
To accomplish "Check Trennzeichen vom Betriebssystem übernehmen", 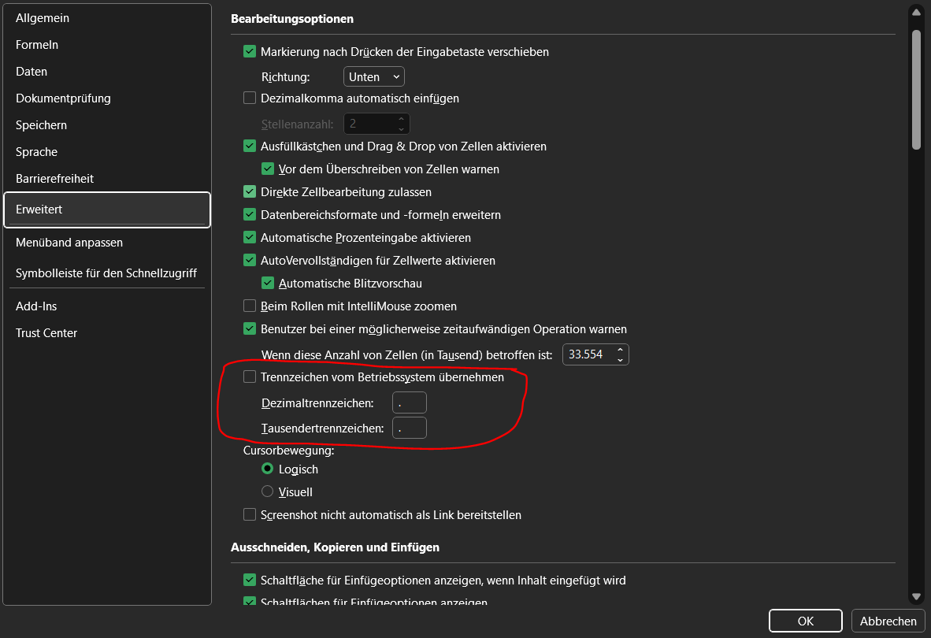I will pos(250,376).
